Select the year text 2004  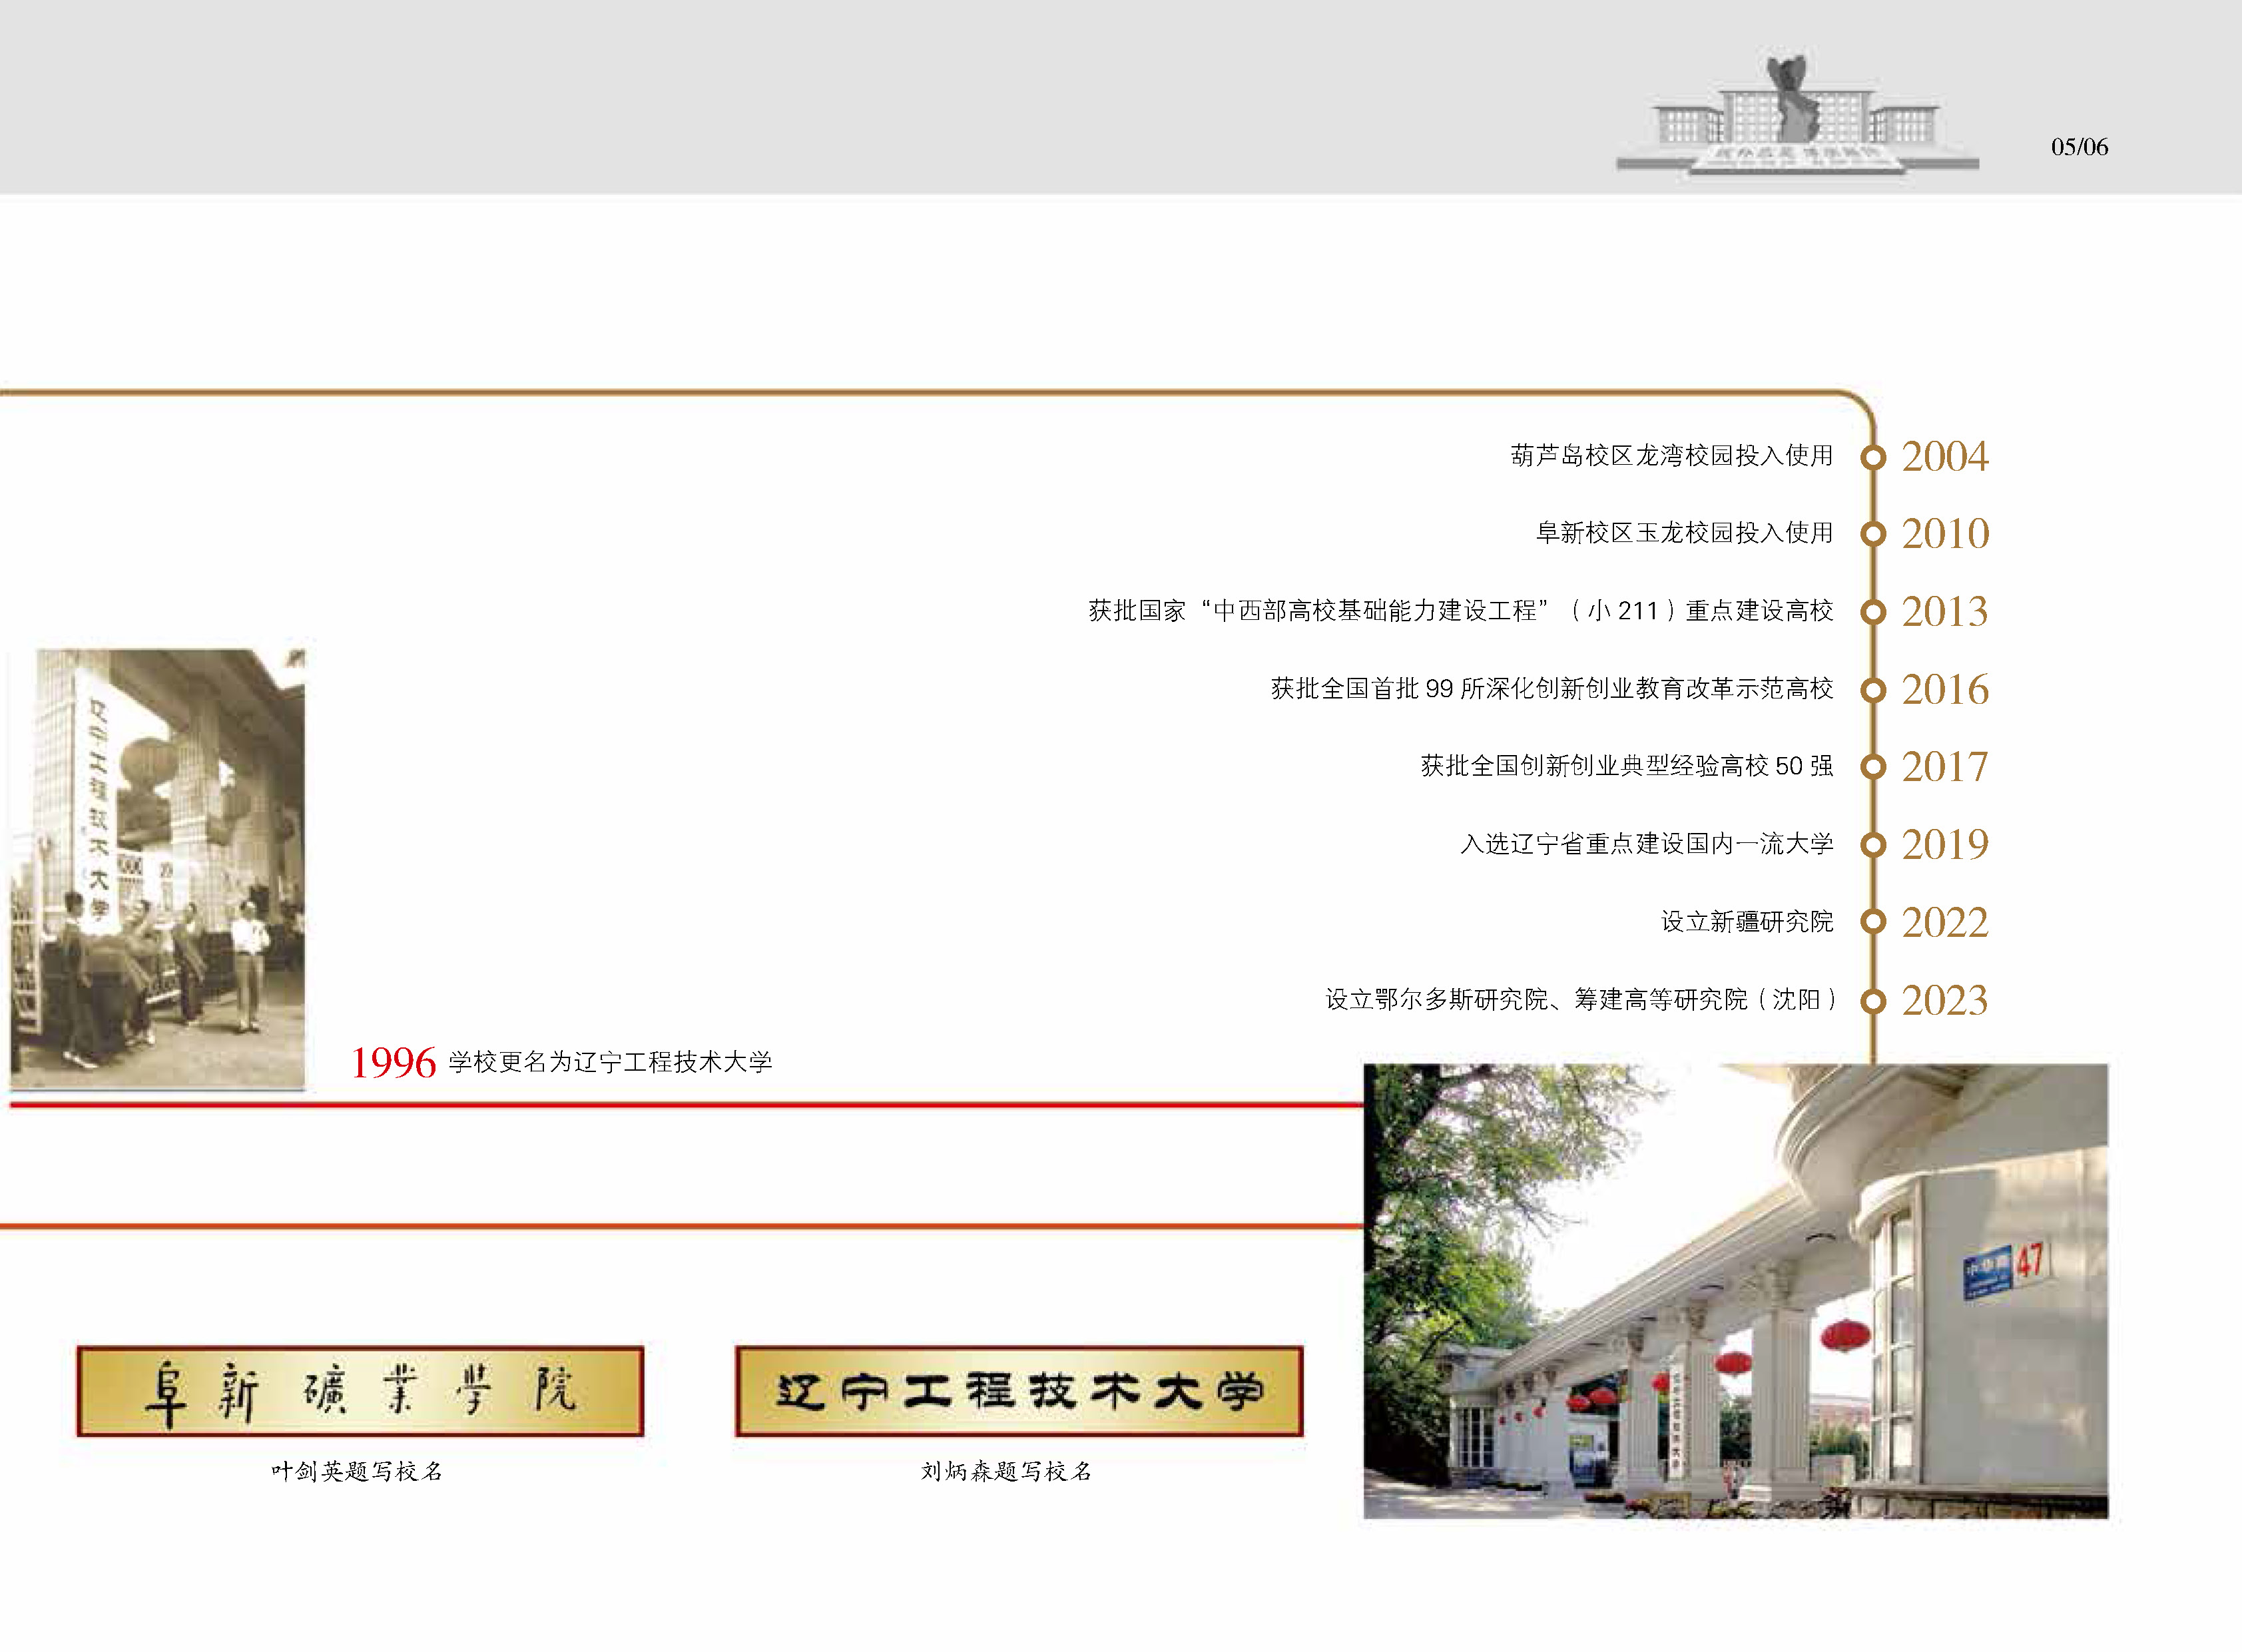point(1945,457)
